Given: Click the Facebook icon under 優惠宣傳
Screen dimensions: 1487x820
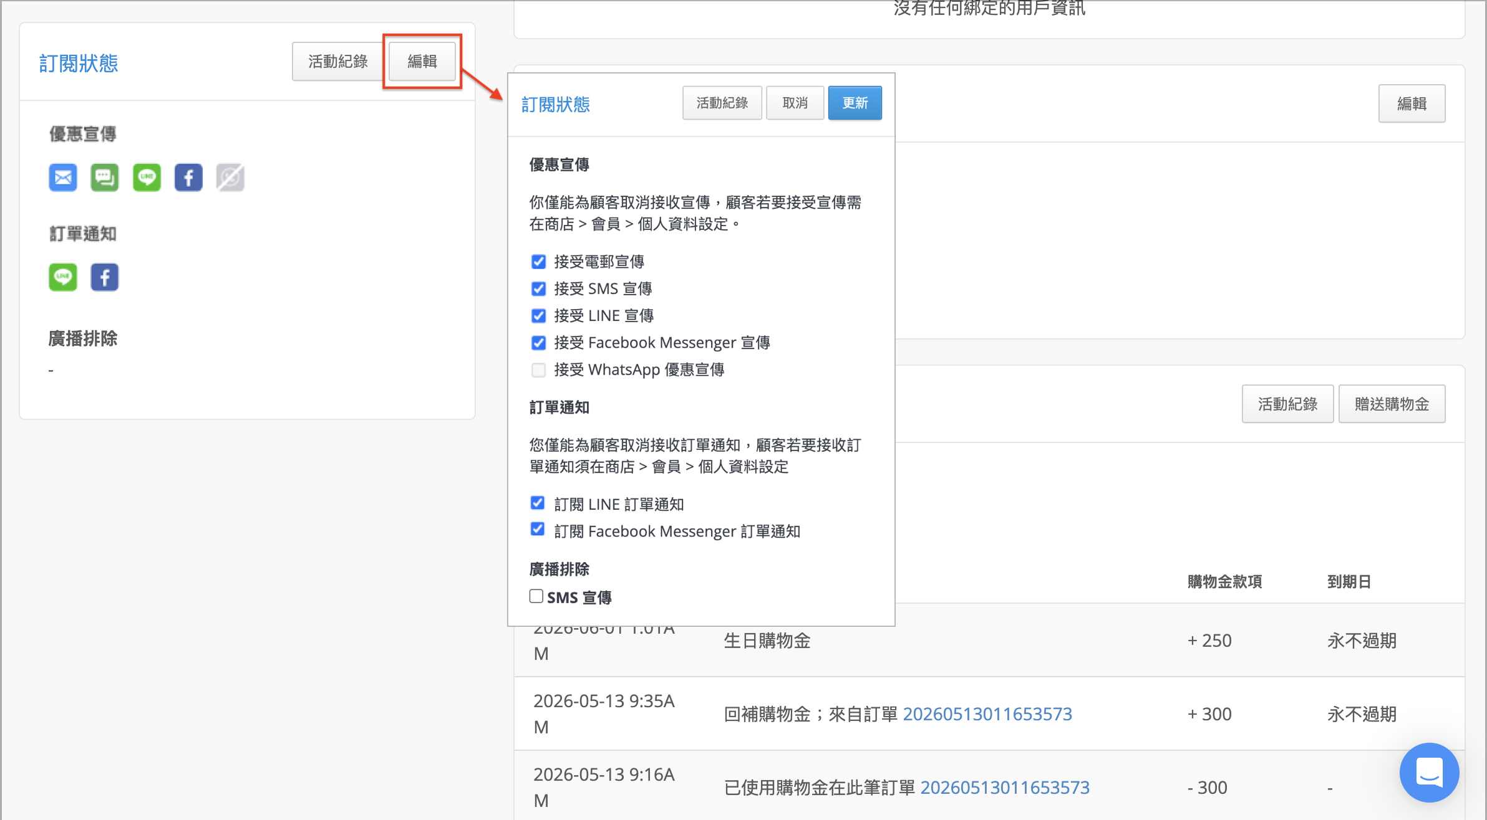Looking at the screenshot, I should coord(188,178).
